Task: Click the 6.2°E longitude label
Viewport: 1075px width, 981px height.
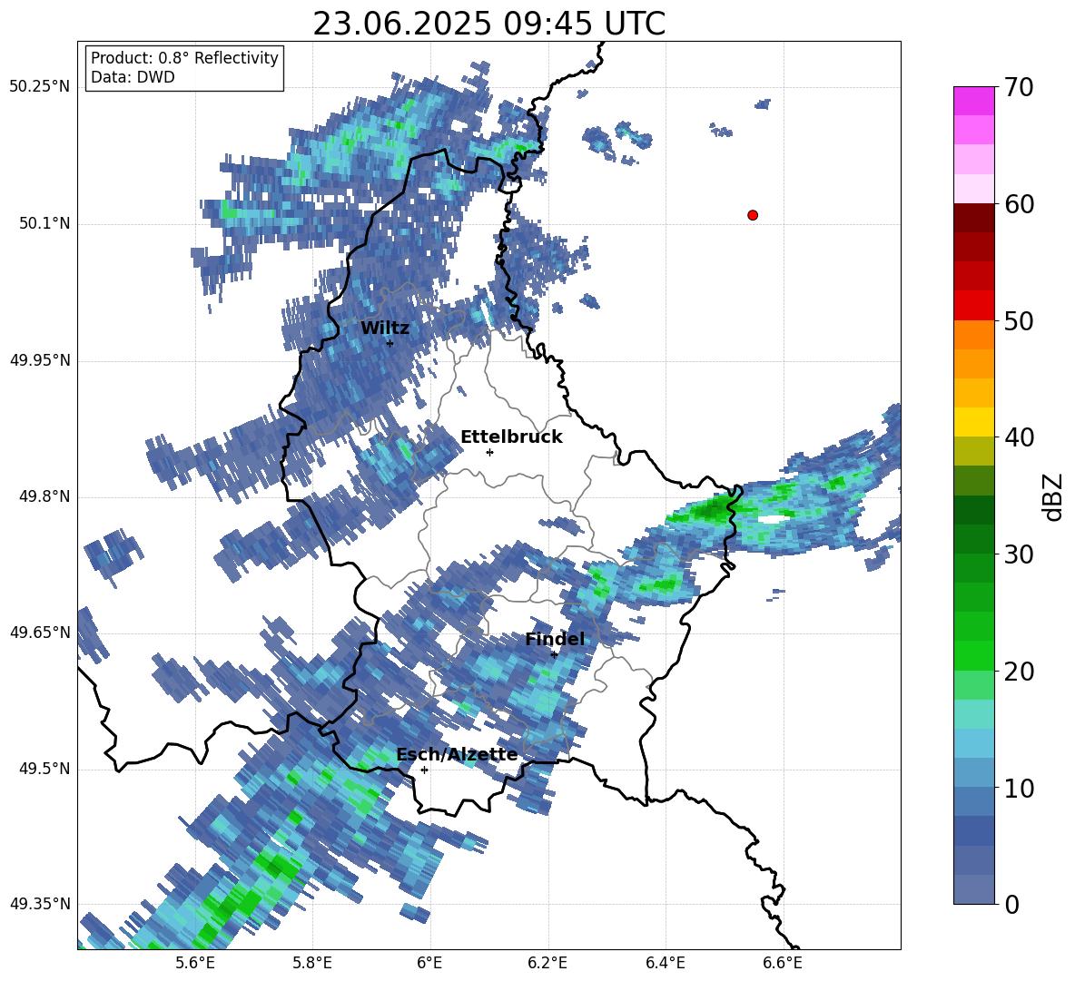Action: tap(547, 963)
